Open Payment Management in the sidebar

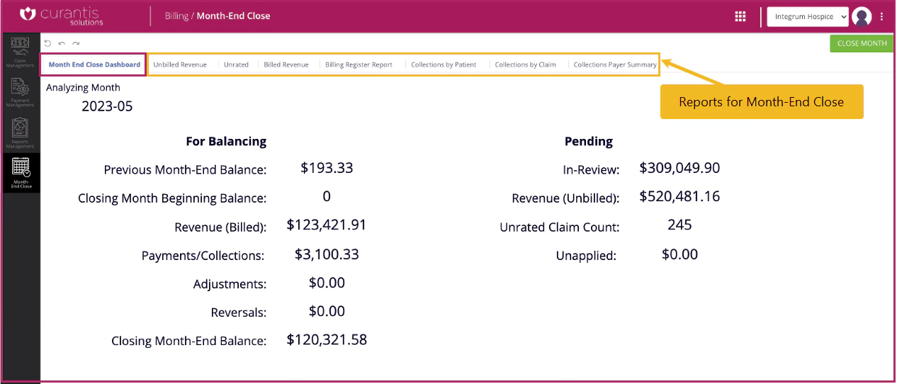point(21,94)
